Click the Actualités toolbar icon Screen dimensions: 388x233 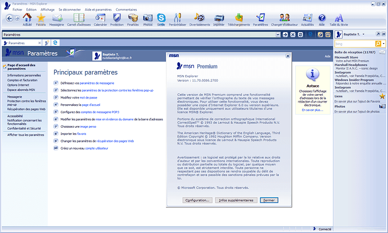[307, 19]
